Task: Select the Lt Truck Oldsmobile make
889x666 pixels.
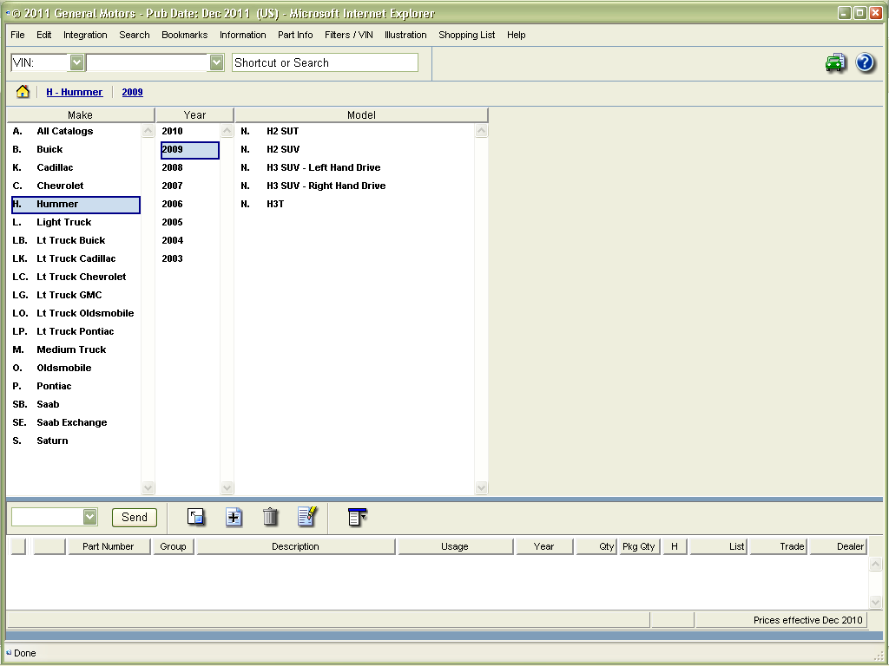Action: (x=76, y=312)
